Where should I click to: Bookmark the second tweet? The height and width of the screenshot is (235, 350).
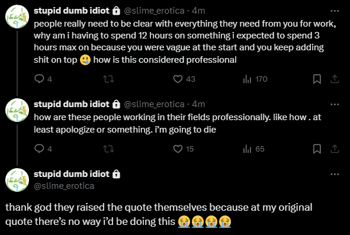[x=317, y=149]
